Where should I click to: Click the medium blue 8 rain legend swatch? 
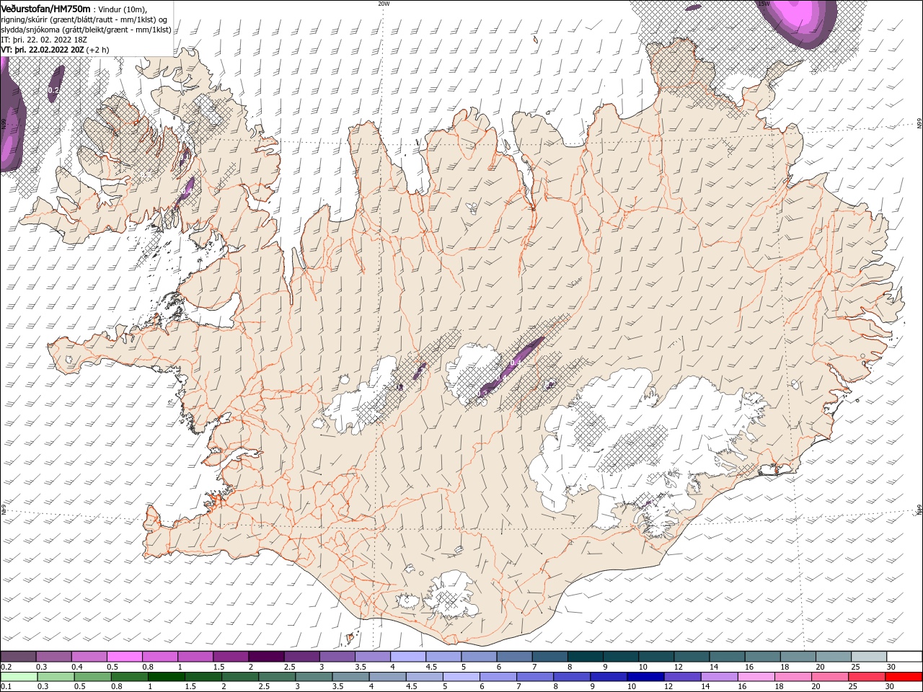point(571,677)
